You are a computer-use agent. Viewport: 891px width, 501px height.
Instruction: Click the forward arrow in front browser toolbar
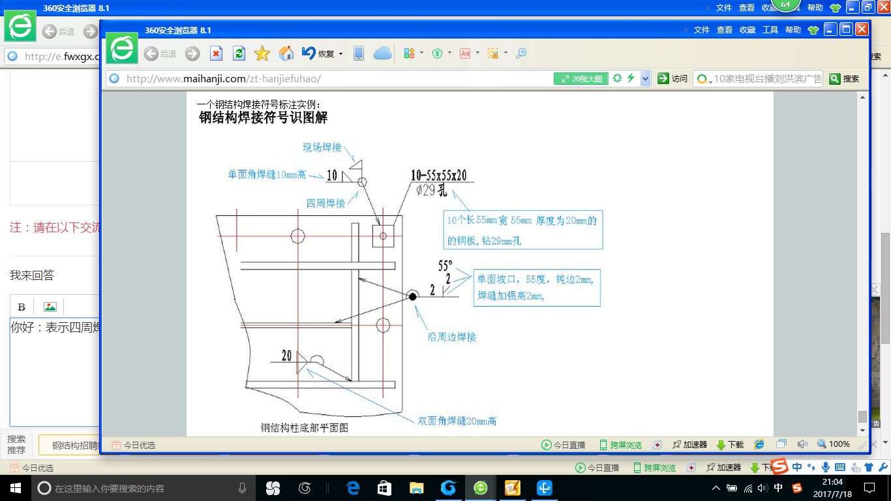(x=192, y=53)
